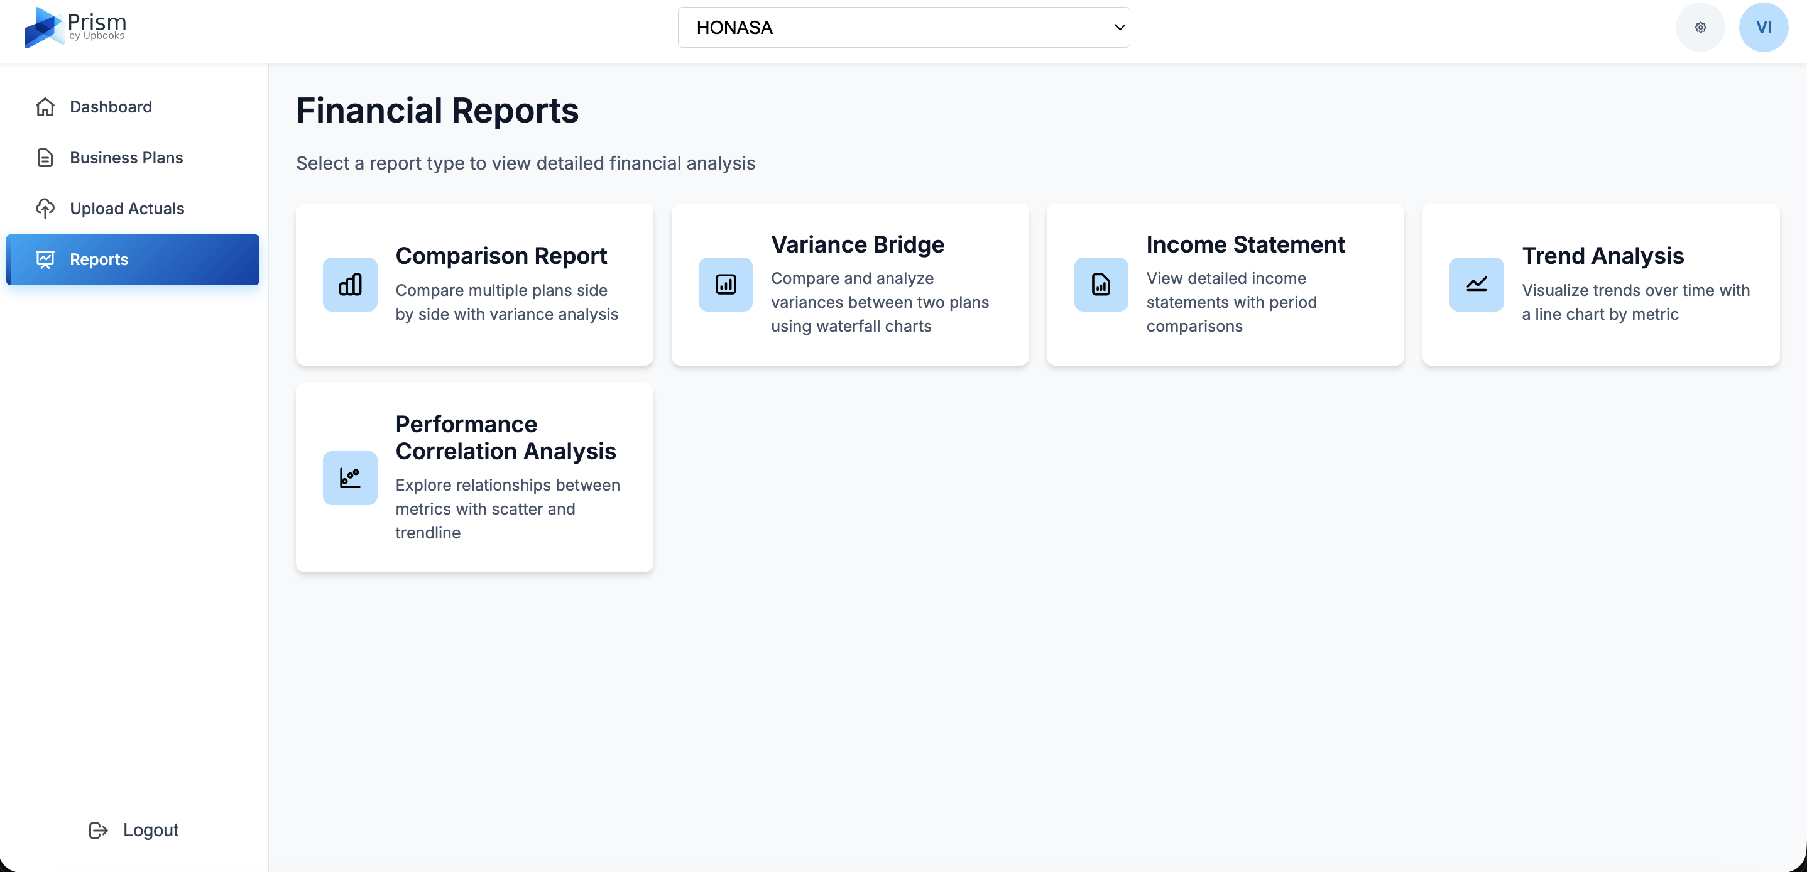Click the Dashboard home icon
1807x872 pixels.
pos(45,107)
